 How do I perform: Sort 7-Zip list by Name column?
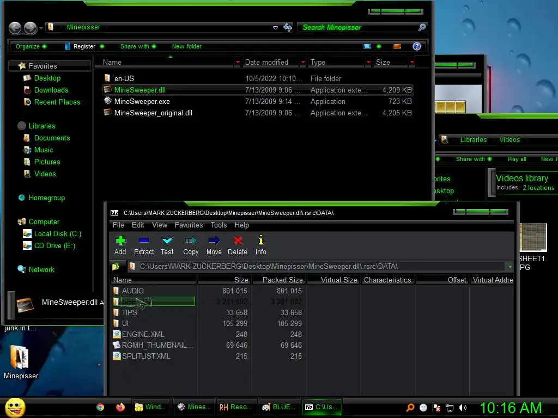click(153, 280)
